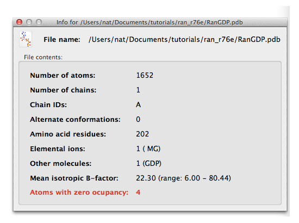
Task: Select the number of chains value 1
Action: (138, 90)
